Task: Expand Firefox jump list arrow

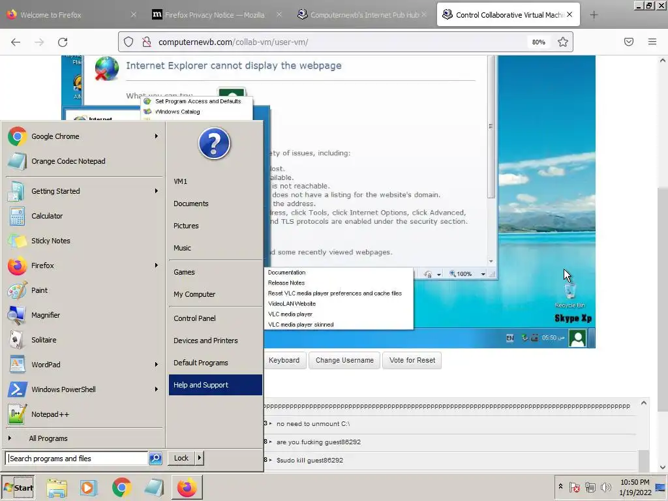Action: pyautogui.click(x=157, y=266)
